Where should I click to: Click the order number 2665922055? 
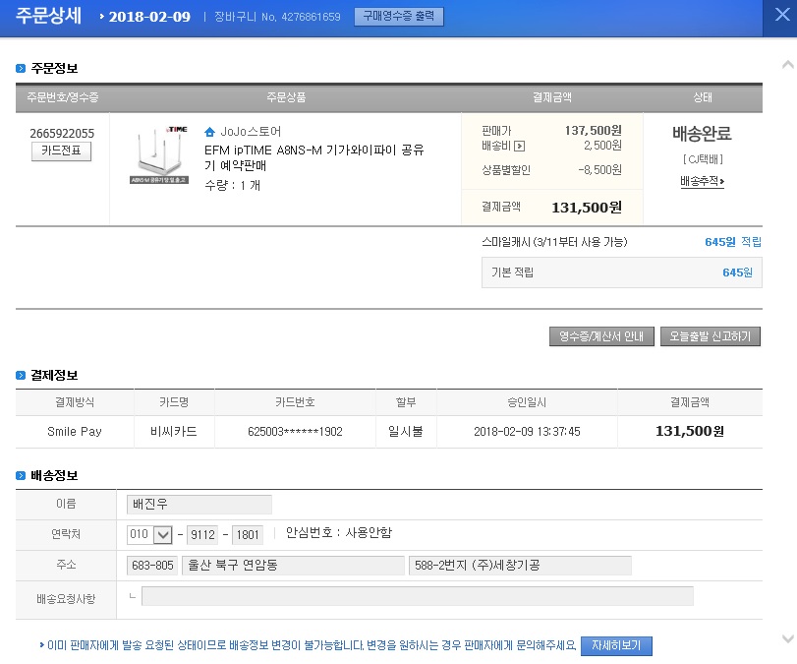coord(62,134)
